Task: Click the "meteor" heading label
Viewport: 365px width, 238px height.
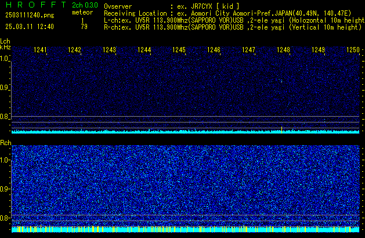Action: [82, 12]
